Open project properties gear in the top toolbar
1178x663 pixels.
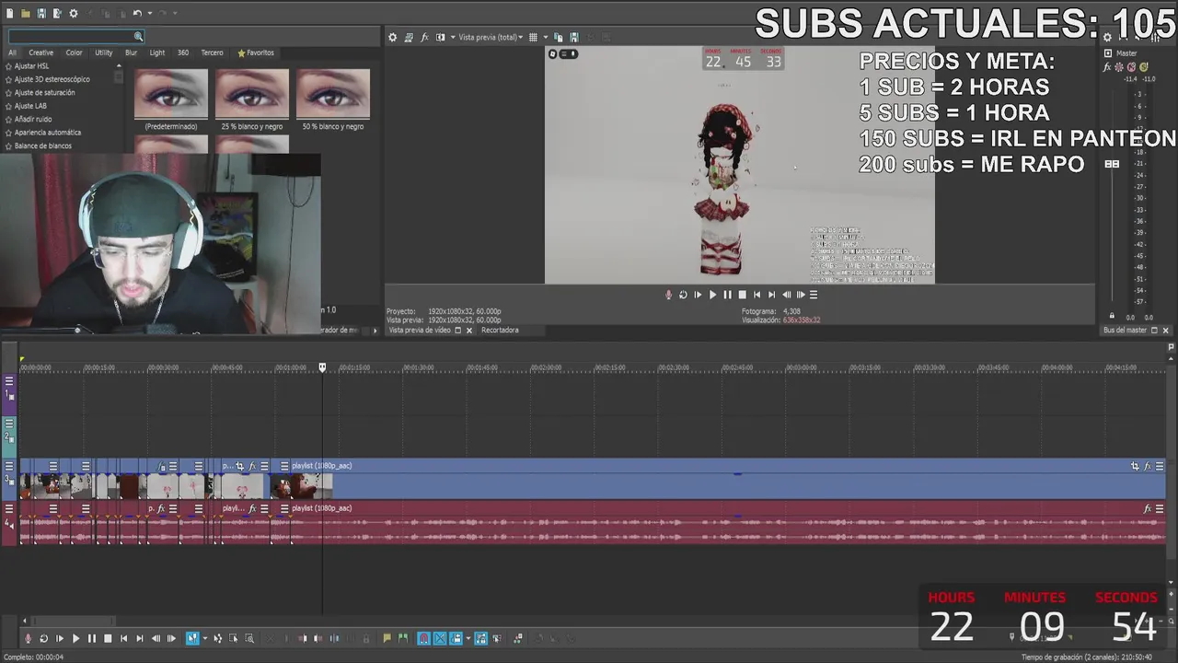pos(74,13)
